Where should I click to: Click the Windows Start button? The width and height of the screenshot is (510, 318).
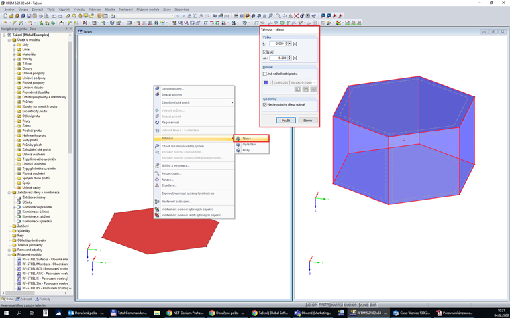tap(6, 313)
